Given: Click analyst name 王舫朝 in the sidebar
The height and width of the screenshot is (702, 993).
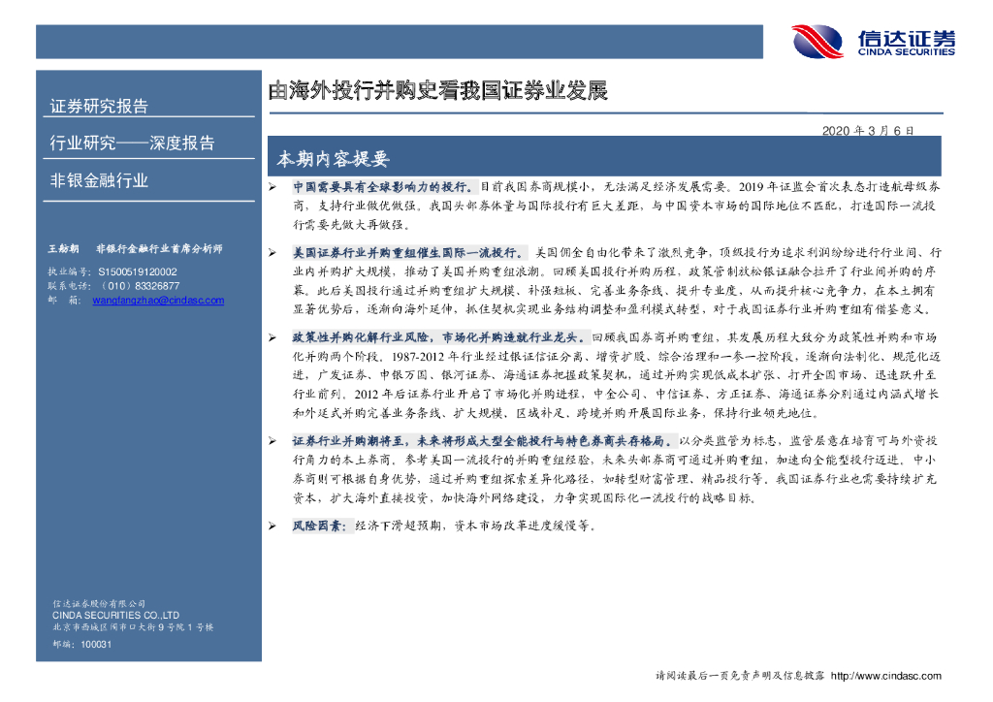Looking at the screenshot, I should 63,249.
